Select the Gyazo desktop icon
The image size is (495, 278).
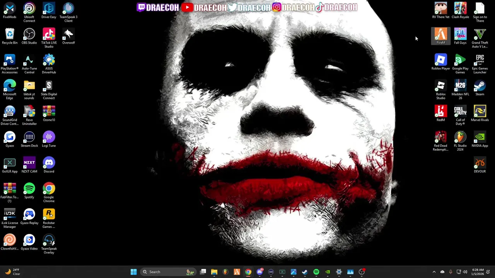(10, 139)
